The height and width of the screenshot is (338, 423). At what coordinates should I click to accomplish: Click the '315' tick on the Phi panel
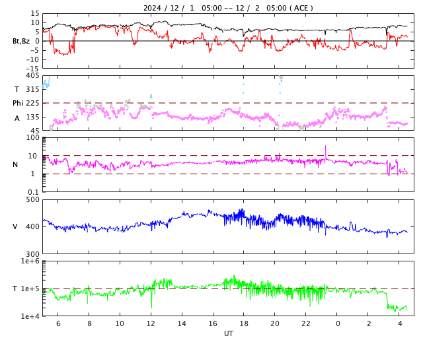pyautogui.click(x=32, y=89)
